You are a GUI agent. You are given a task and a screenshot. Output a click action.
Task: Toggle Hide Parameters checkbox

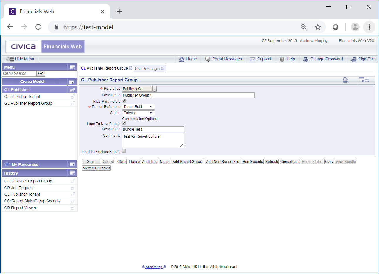124,101
